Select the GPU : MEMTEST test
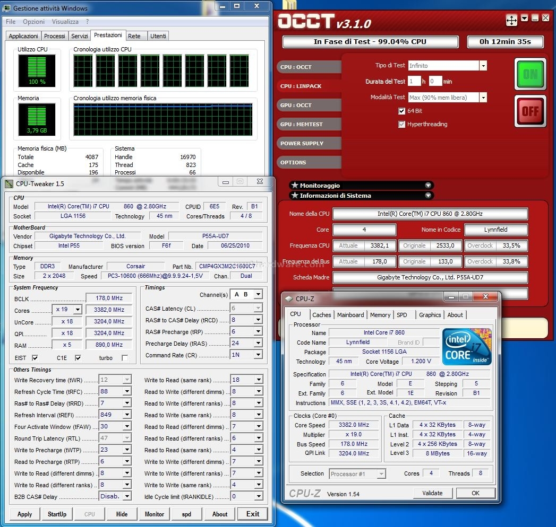 [309, 124]
